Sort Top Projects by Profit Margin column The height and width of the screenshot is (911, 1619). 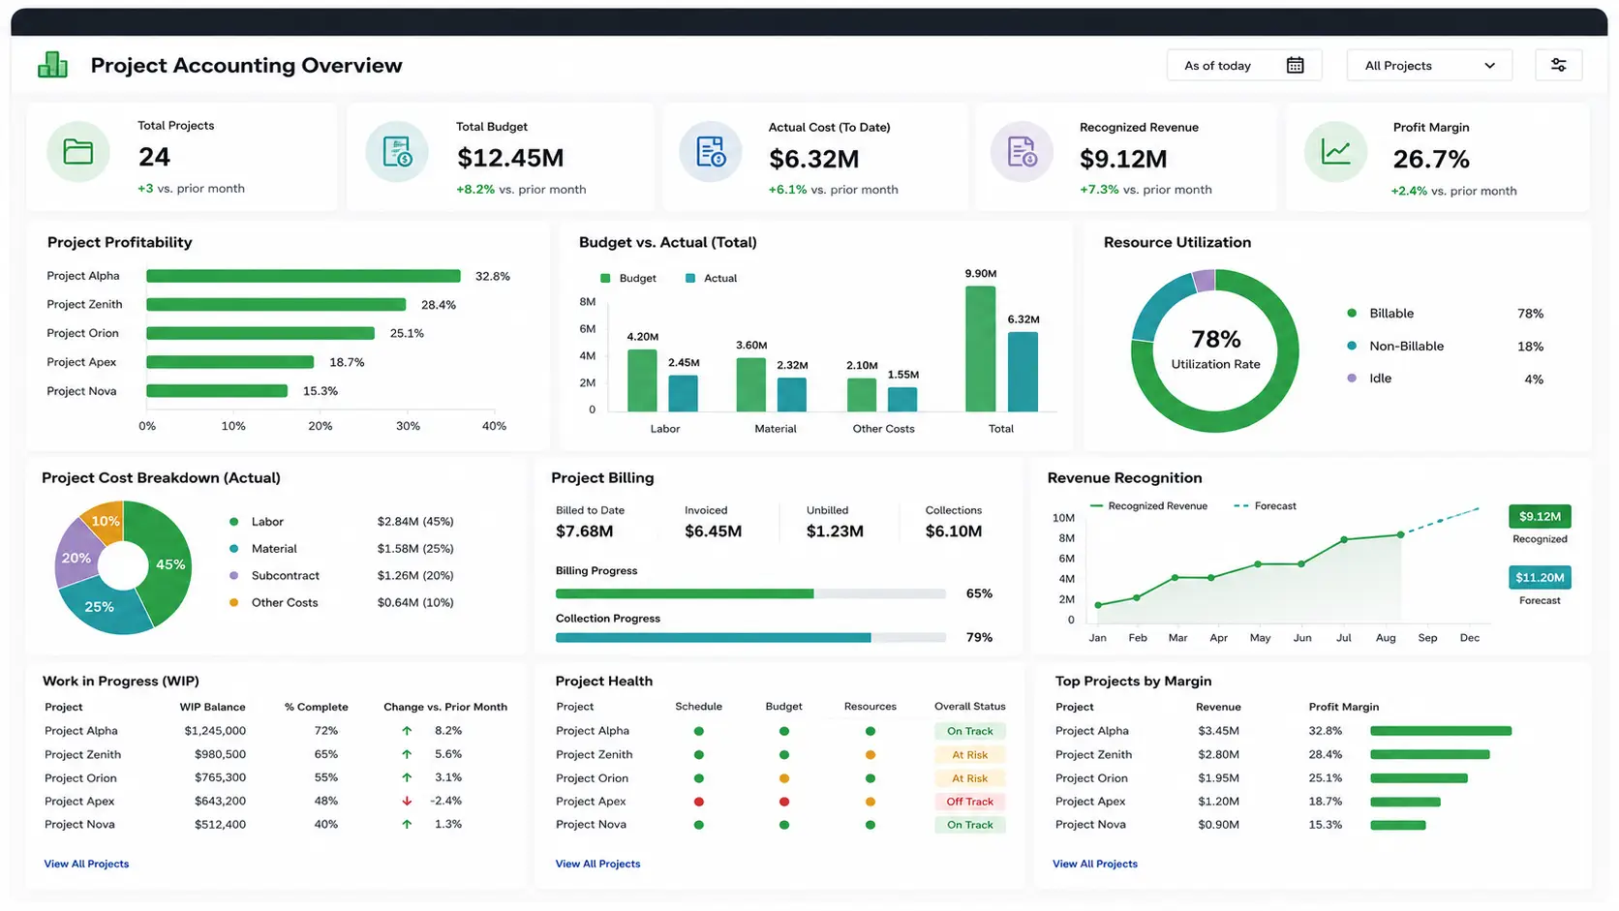pyautogui.click(x=1344, y=707)
